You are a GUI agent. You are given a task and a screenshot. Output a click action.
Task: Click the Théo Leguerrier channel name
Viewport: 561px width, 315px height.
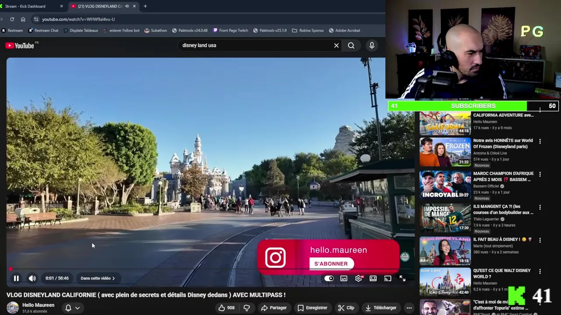click(x=486, y=219)
